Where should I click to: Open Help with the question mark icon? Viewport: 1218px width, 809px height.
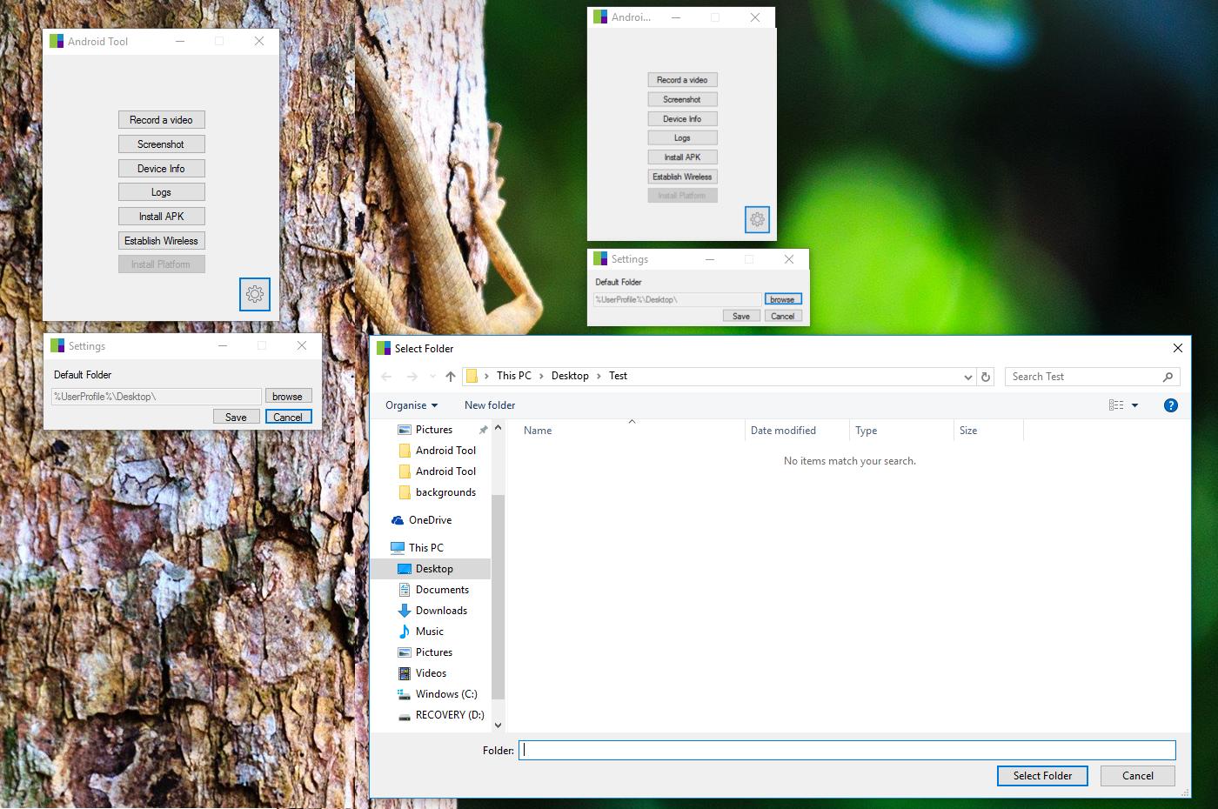pyautogui.click(x=1170, y=404)
